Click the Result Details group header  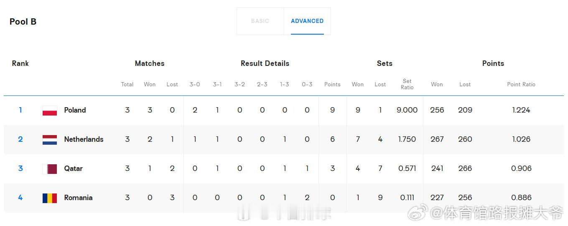click(265, 63)
